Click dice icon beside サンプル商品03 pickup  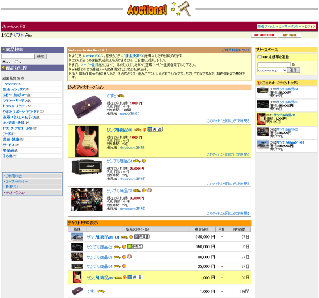[149, 190]
